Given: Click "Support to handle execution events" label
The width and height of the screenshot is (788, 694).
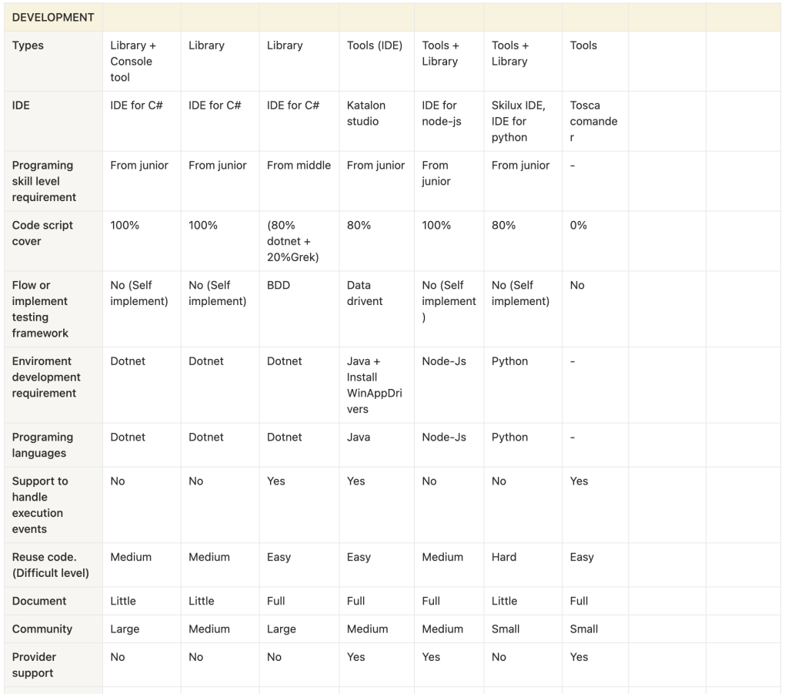Looking at the screenshot, I should click(40, 505).
